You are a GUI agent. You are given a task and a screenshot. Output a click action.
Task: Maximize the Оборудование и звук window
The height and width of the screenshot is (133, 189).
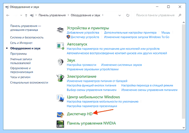[169, 7]
